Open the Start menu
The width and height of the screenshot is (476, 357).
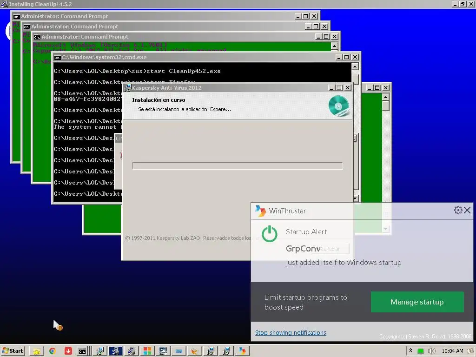pyautogui.click(x=13, y=351)
